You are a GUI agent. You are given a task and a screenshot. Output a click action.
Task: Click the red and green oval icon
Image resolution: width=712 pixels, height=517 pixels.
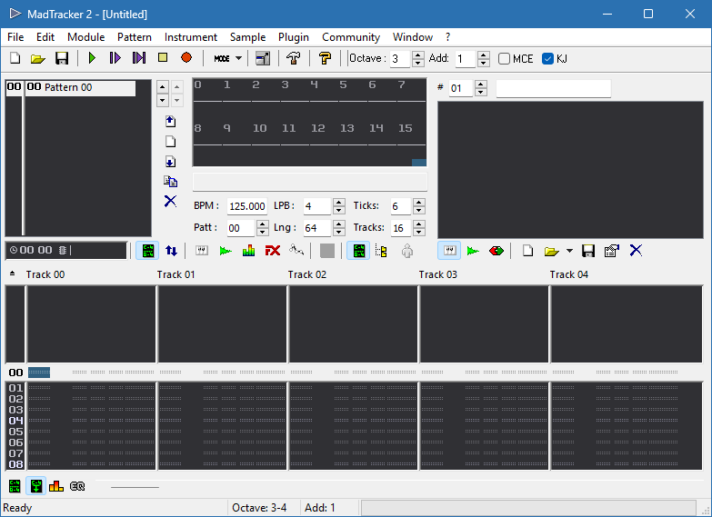(496, 251)
